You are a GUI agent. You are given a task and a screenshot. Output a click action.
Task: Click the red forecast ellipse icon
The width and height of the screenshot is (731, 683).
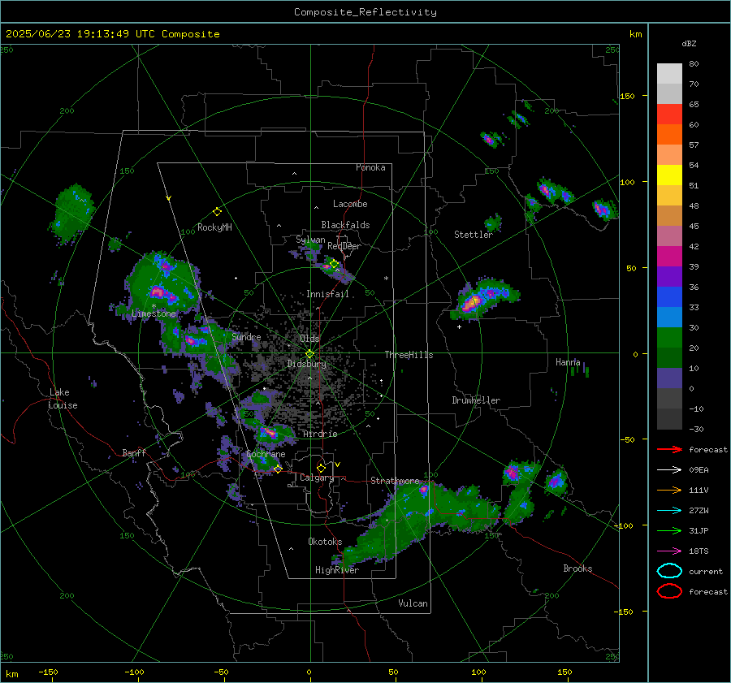point(669,591)
